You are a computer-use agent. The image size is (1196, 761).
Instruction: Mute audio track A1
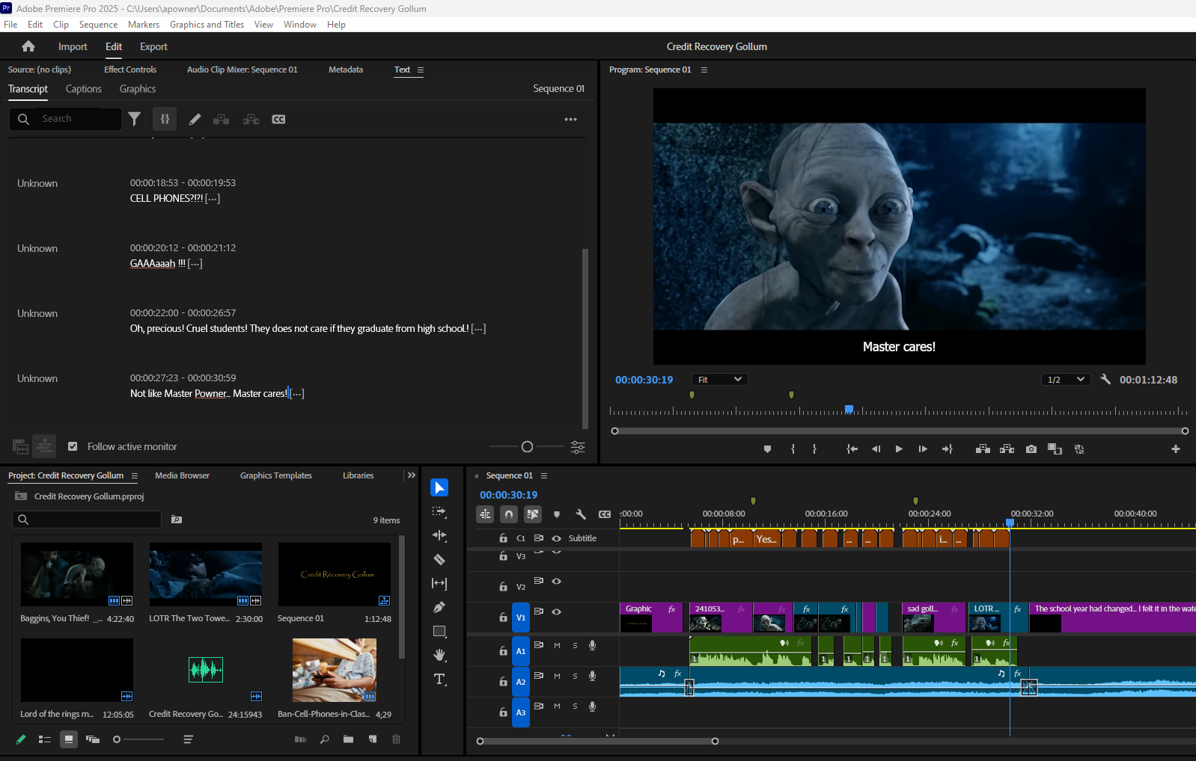click(x=557, y=645)
